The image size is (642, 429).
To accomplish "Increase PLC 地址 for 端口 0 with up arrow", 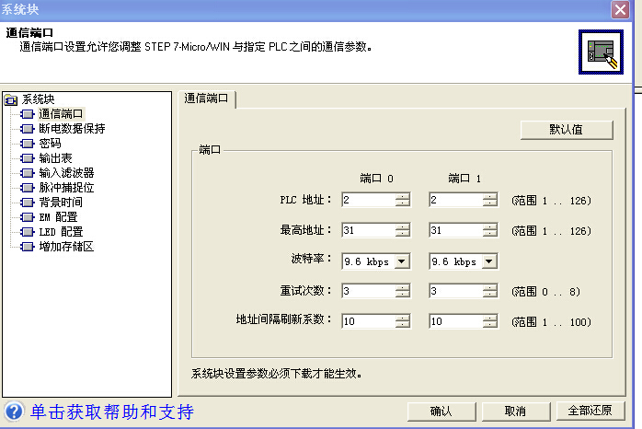I will pos(403,196).
